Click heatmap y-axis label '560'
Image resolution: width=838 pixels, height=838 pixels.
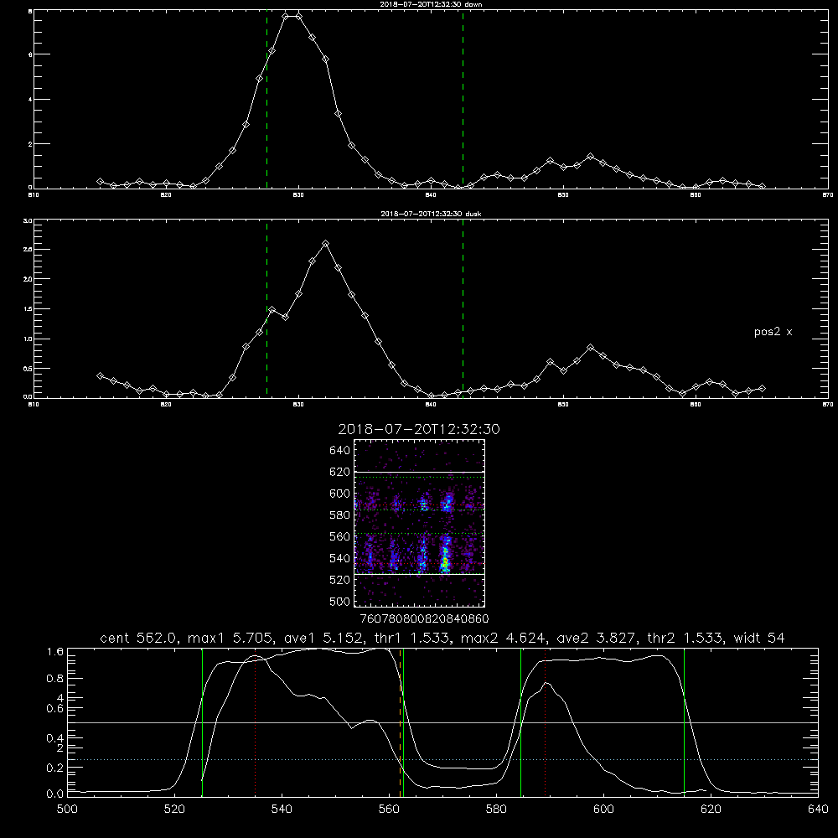[340, 536]
